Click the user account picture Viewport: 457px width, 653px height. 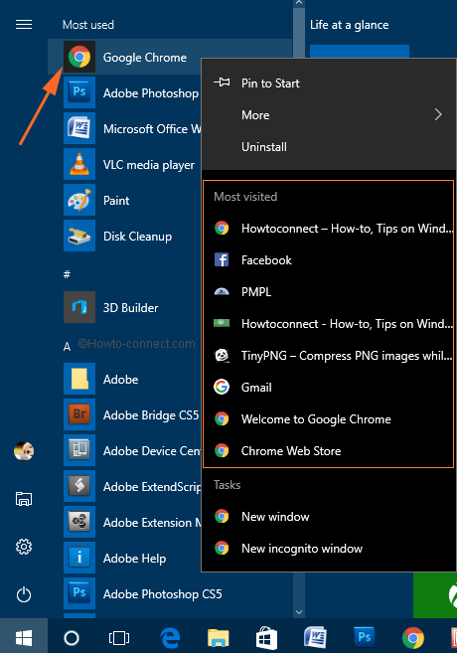24,451
